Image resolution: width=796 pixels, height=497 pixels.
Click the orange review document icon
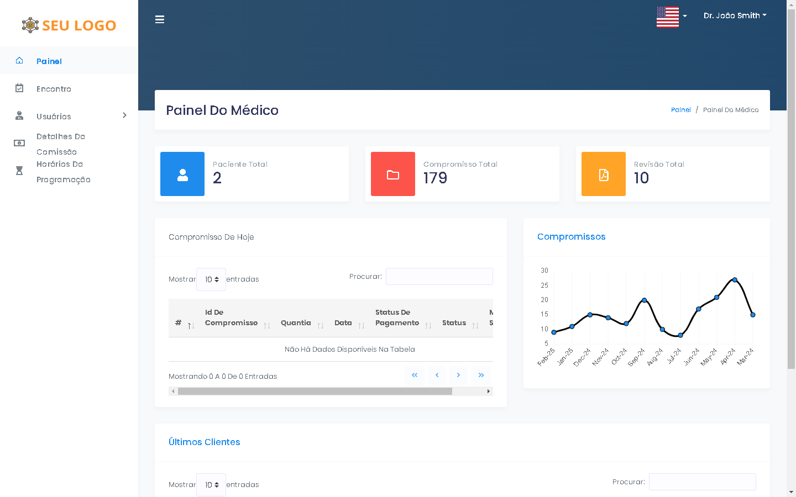pos(604,174)
